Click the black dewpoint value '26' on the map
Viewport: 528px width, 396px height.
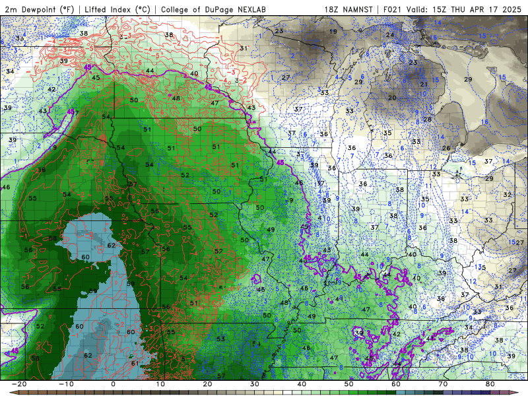pos(446,148)
